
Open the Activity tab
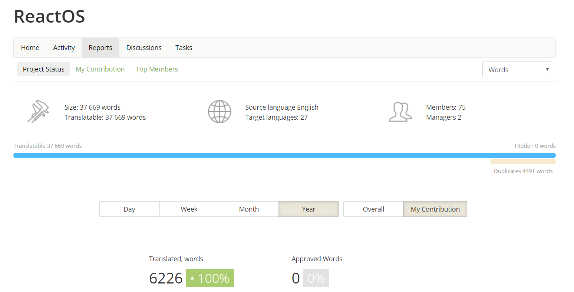pos(64,47)
